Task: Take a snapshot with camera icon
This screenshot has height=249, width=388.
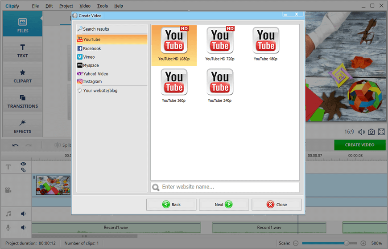Action: [371, 132]
